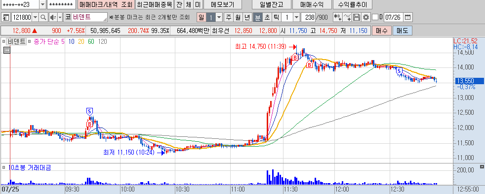Select the 잔 tab
Image resolution: width=485 pixels, height=194 pixels.
click(x=179, y=4)
